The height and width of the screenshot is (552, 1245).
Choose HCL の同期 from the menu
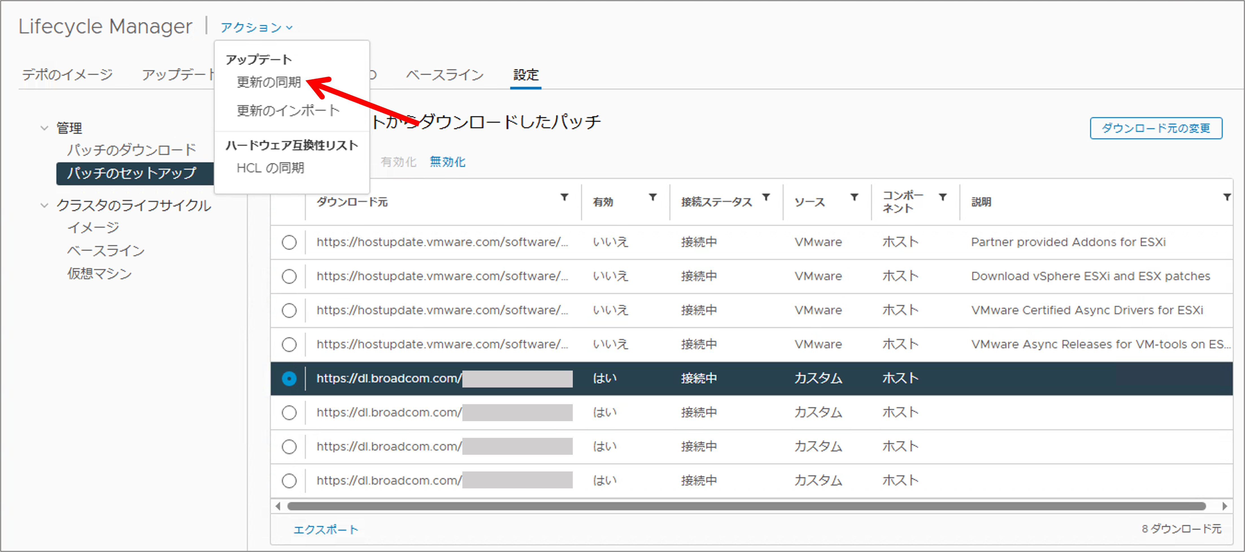(x=270, y=168)
